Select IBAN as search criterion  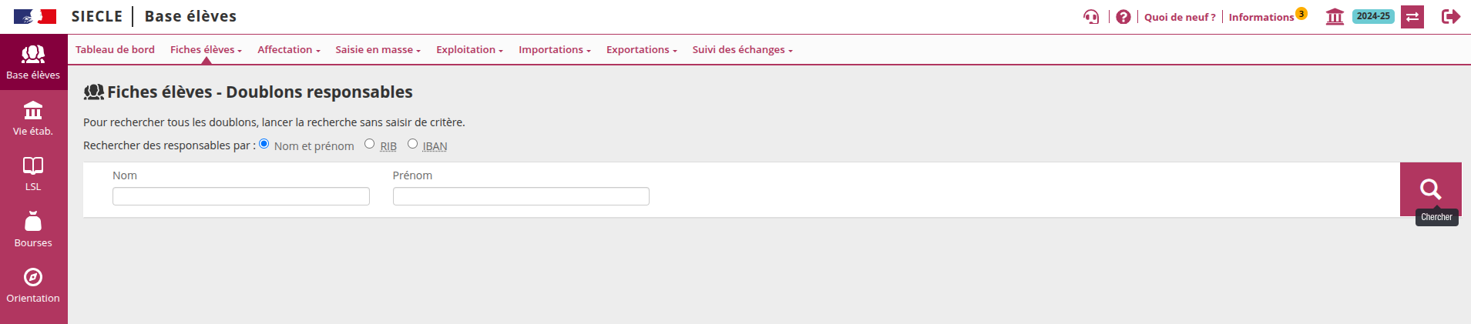click(413, 144)
